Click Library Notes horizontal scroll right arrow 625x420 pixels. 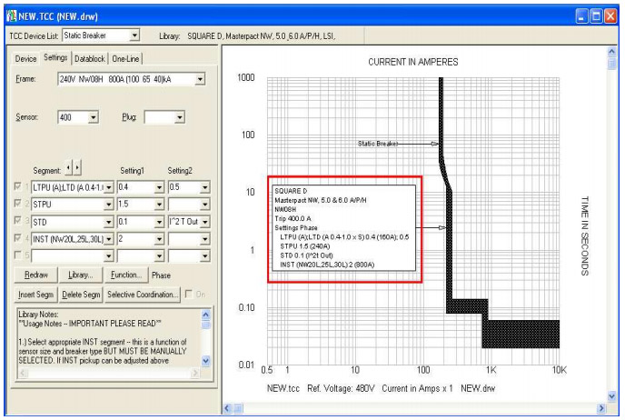click(195, 373)
